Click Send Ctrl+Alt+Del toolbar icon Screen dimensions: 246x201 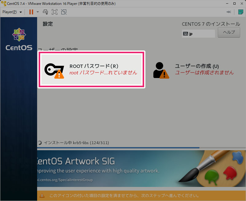[x=45, y=12]
